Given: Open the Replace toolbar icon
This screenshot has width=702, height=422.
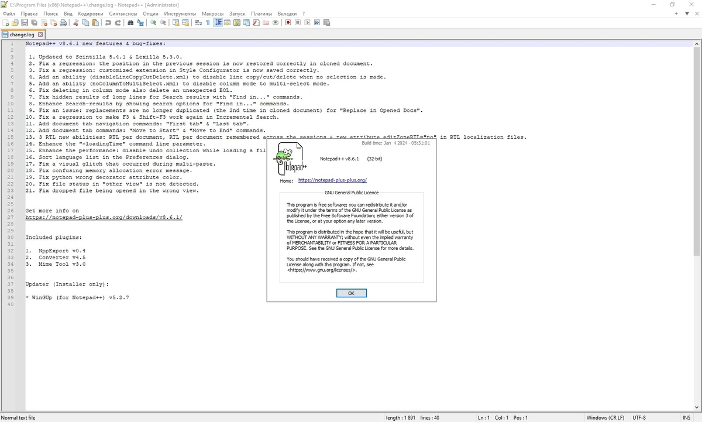Looking at the screenshot, I should 140,23.
